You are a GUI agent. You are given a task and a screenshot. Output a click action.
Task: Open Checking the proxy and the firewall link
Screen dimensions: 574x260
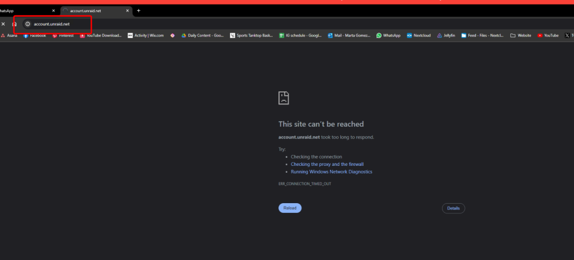pyautogui.click(x=327, y=164)
